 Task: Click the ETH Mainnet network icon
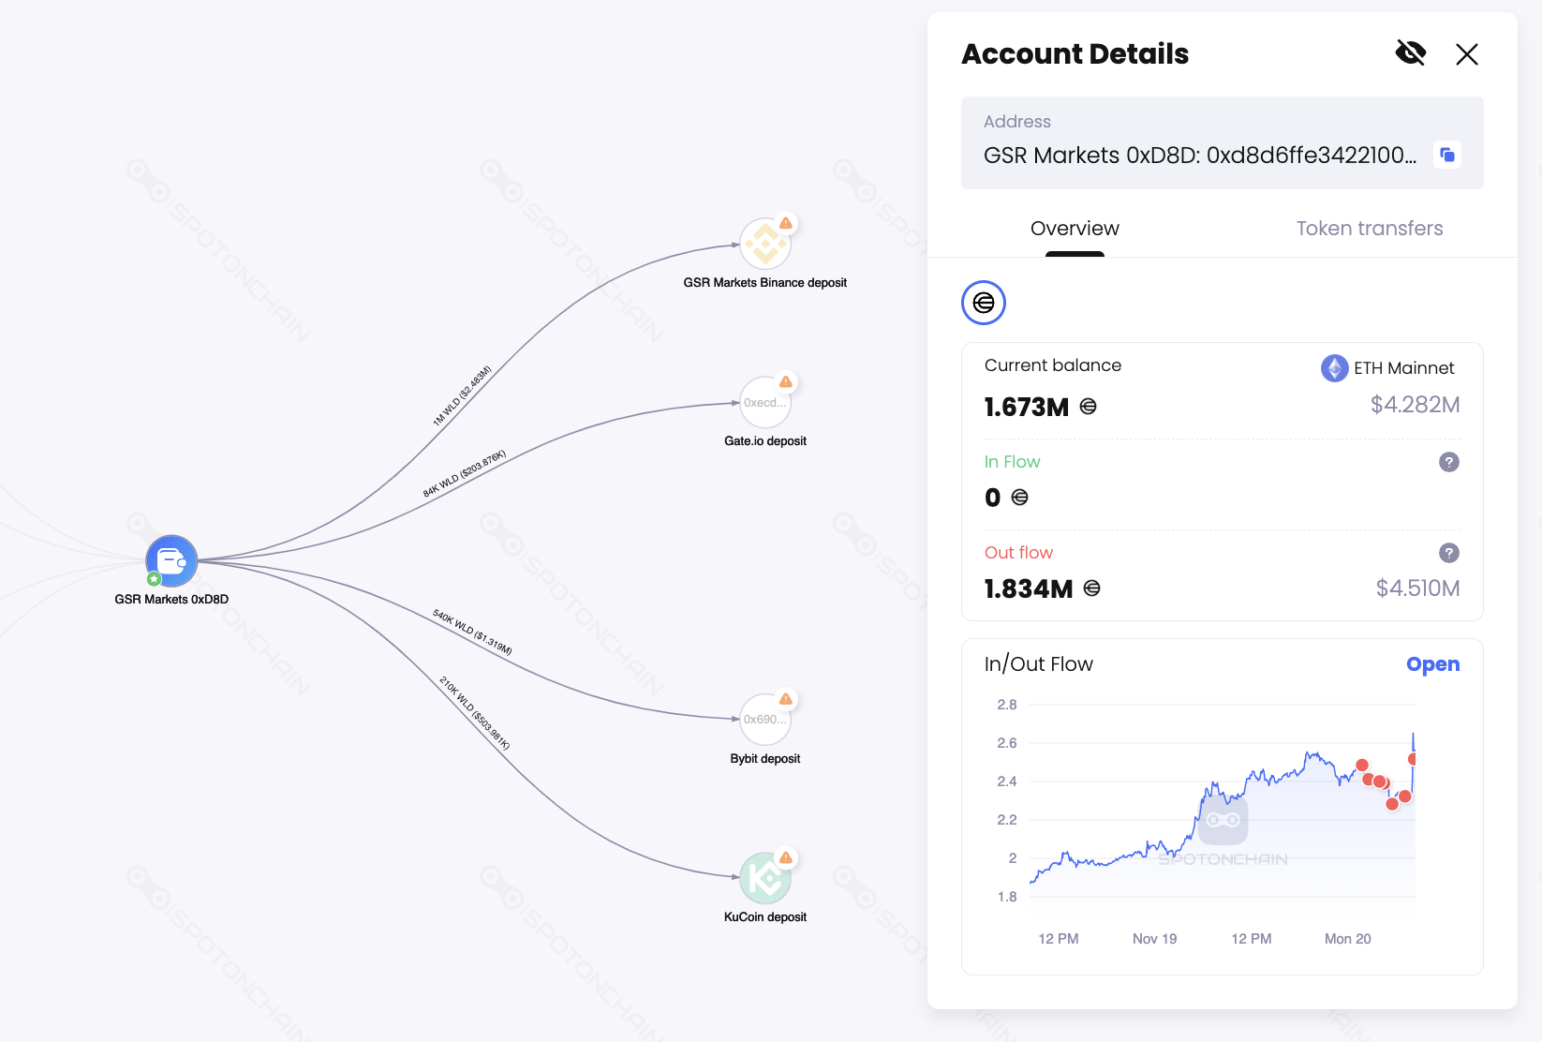click(1332, 367)
